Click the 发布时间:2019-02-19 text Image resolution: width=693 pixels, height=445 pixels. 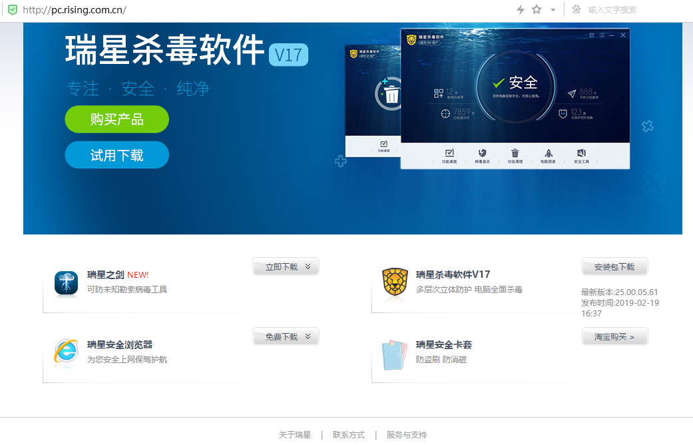pyautogui.click(x=620, y=303)
